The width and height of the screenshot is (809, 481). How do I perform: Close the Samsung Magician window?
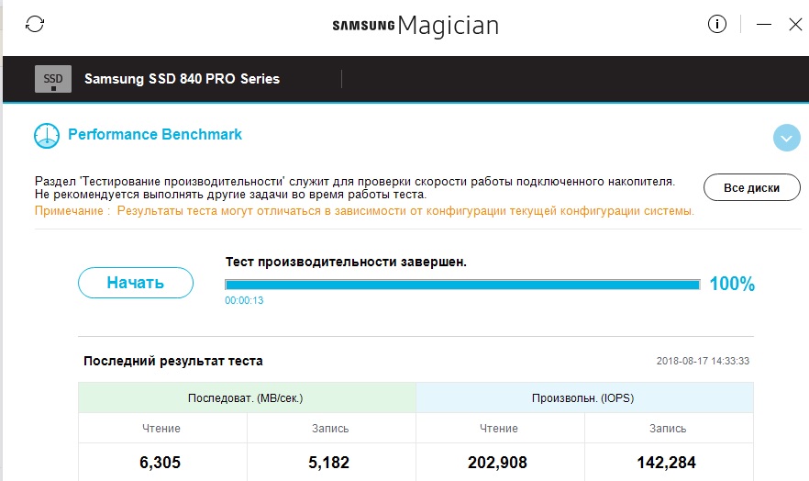tap(794, 25)
